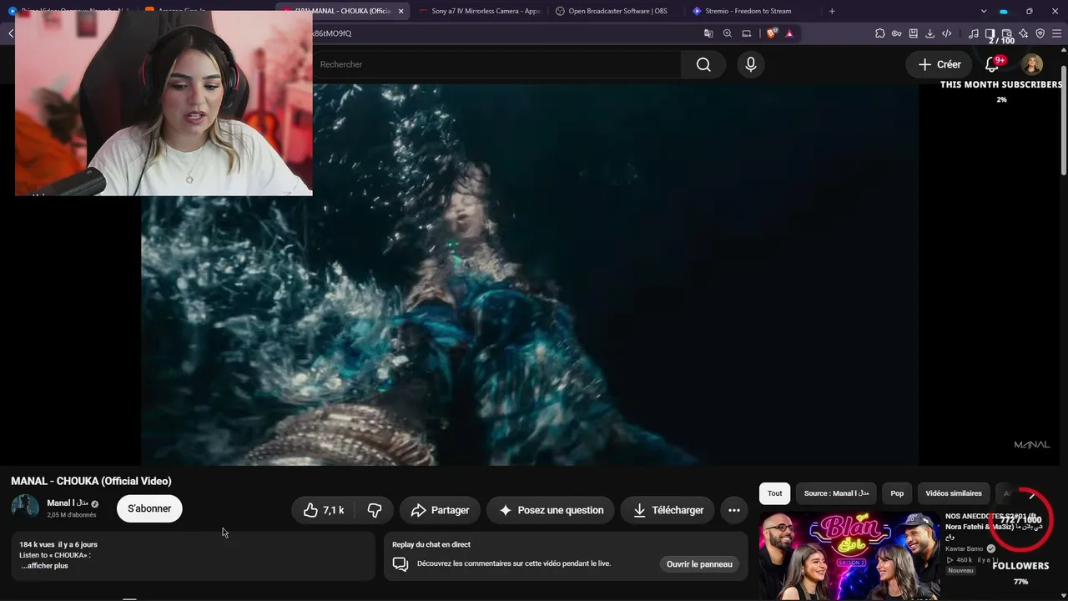Click the S'abonner subscribe button

pos(149,508)
